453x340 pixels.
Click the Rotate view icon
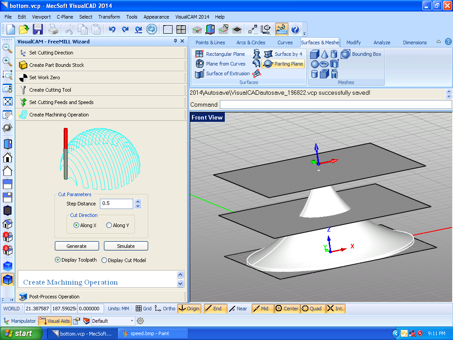[7, 128]
